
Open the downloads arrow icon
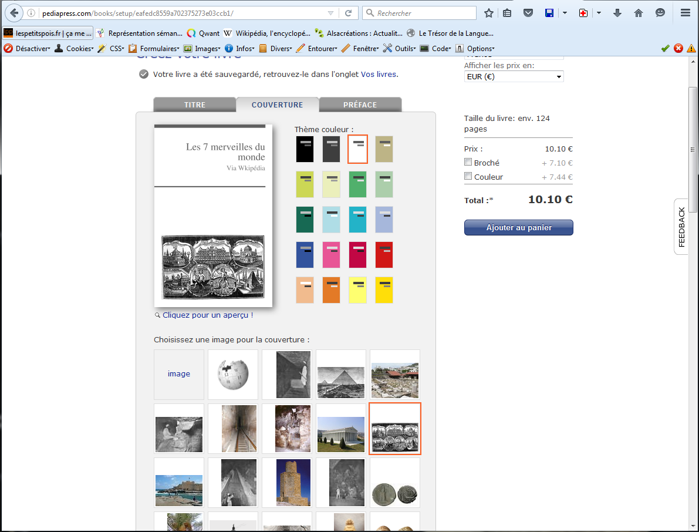pos(617,13)
